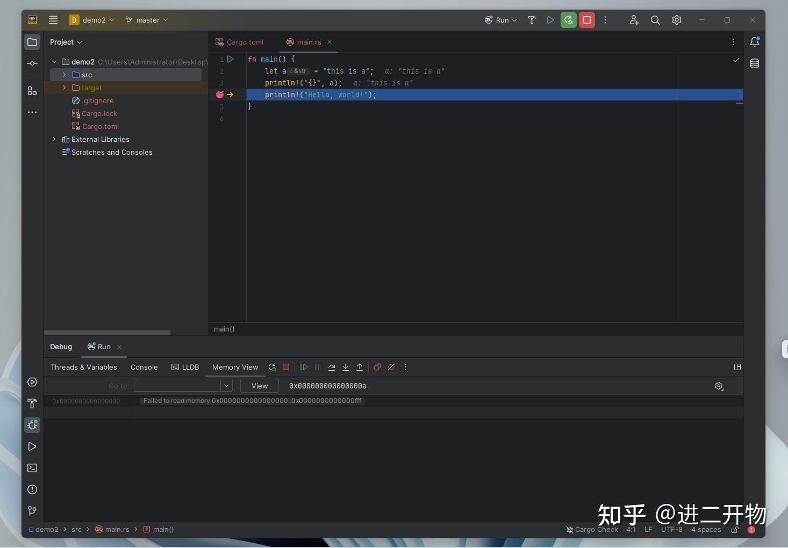788x548 pixels.
Task: Step over the current line
Action: (332, 367)
